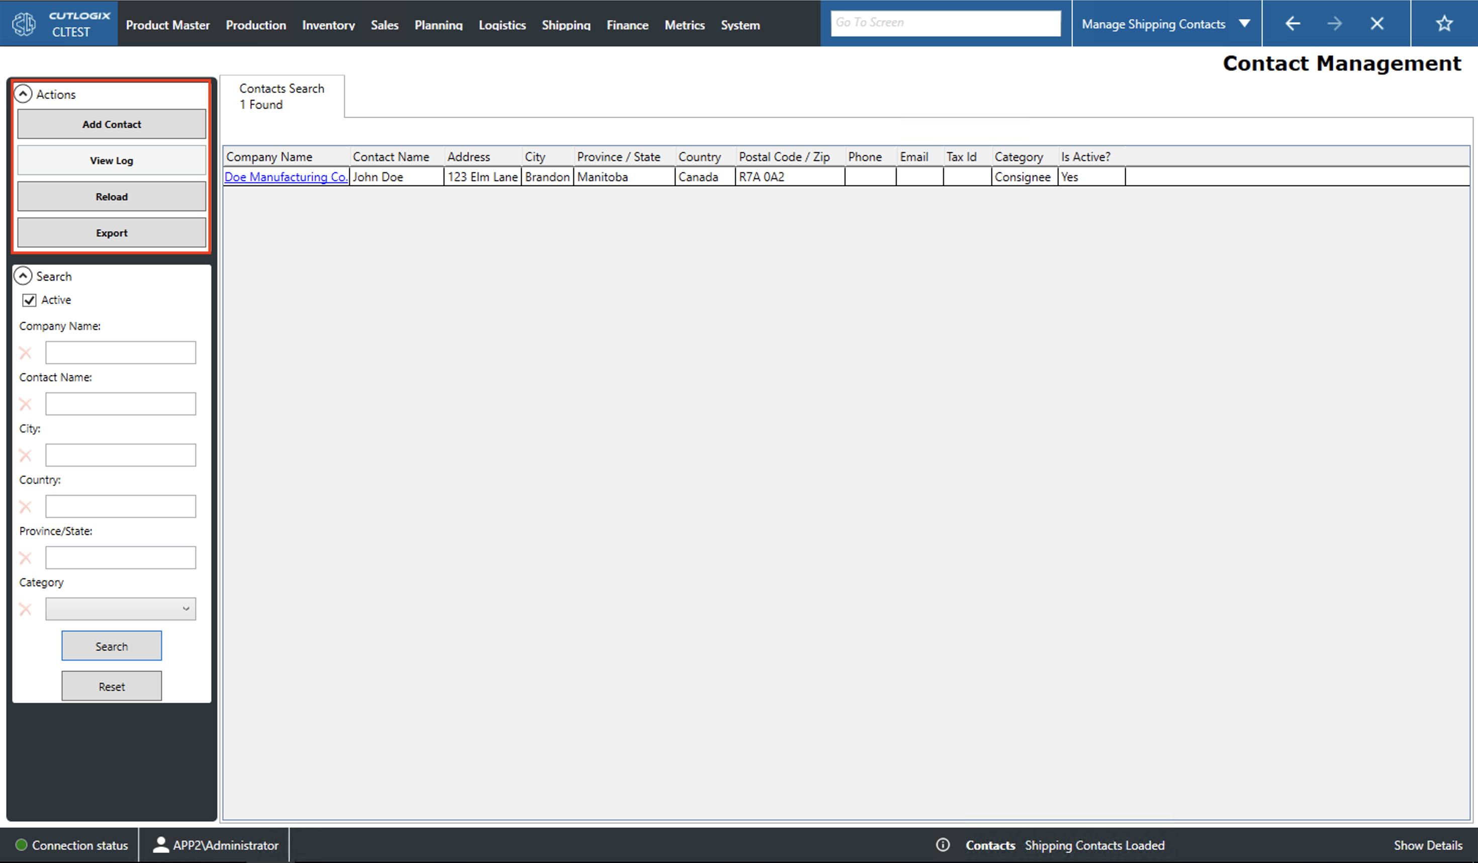
Task: Toggle the Connection status indicator
Action: coord(22,845)
